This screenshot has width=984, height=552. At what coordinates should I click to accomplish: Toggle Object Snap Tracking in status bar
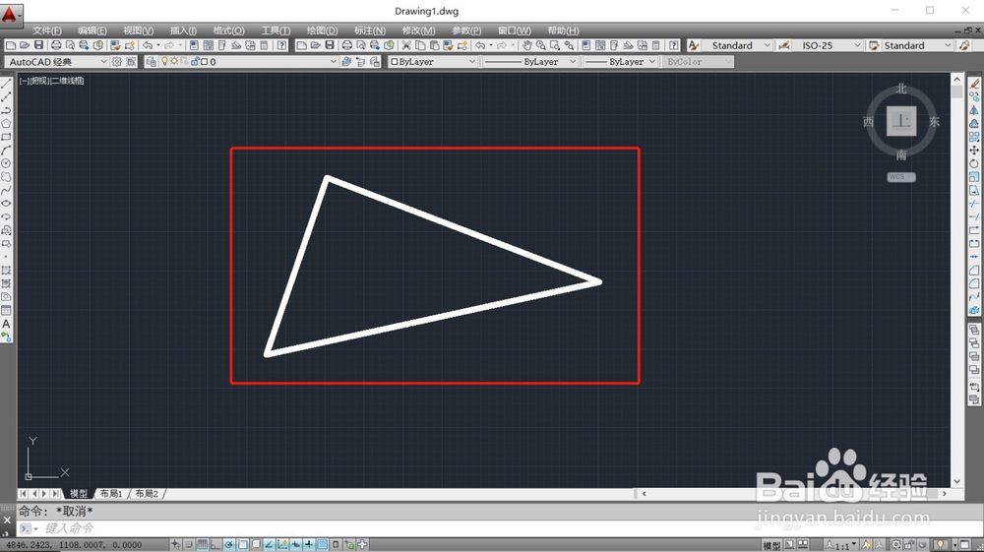(x=269, y=544)
